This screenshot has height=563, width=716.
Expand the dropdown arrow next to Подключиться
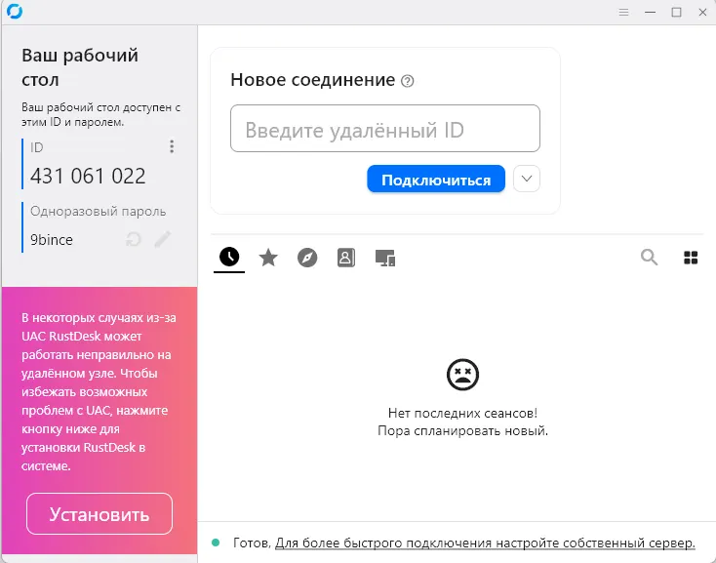point(526,180)
